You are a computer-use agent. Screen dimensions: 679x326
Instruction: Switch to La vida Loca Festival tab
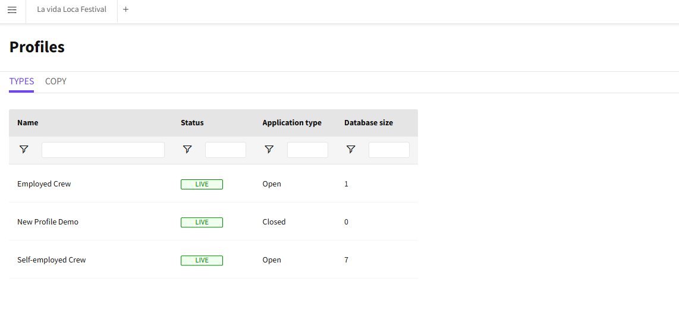[71, 10]
